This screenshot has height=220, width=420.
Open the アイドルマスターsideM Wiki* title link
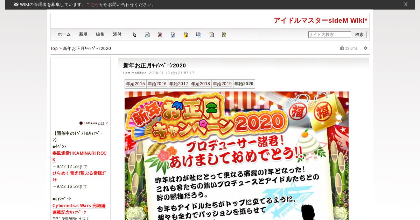click(321, 21)
